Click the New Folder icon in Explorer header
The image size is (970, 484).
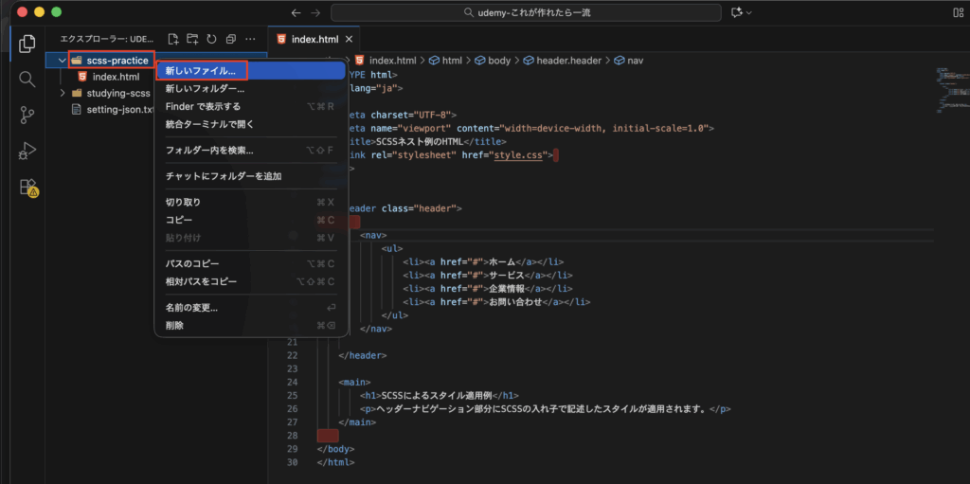coord(192,39)
